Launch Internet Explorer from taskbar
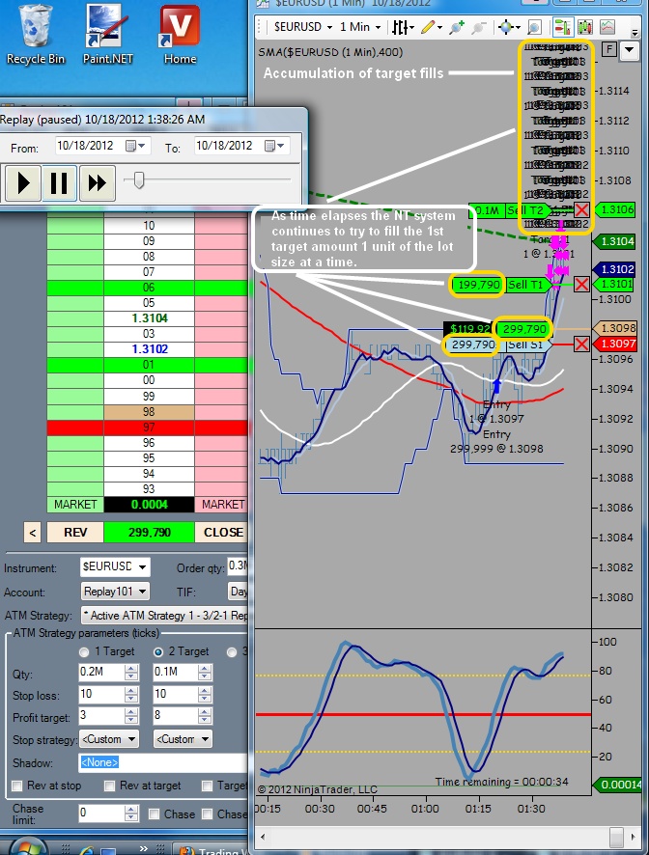Image resolution: width=649 pixels, height=855 pixels. coord(86,849)
